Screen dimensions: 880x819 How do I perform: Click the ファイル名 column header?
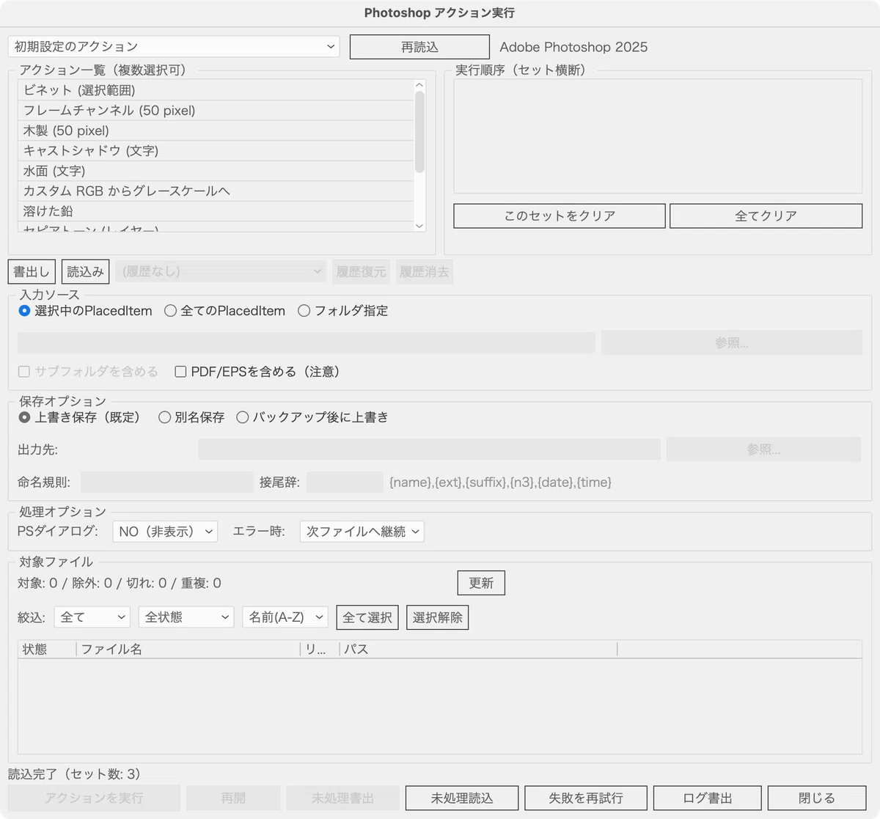pos(188,649)
